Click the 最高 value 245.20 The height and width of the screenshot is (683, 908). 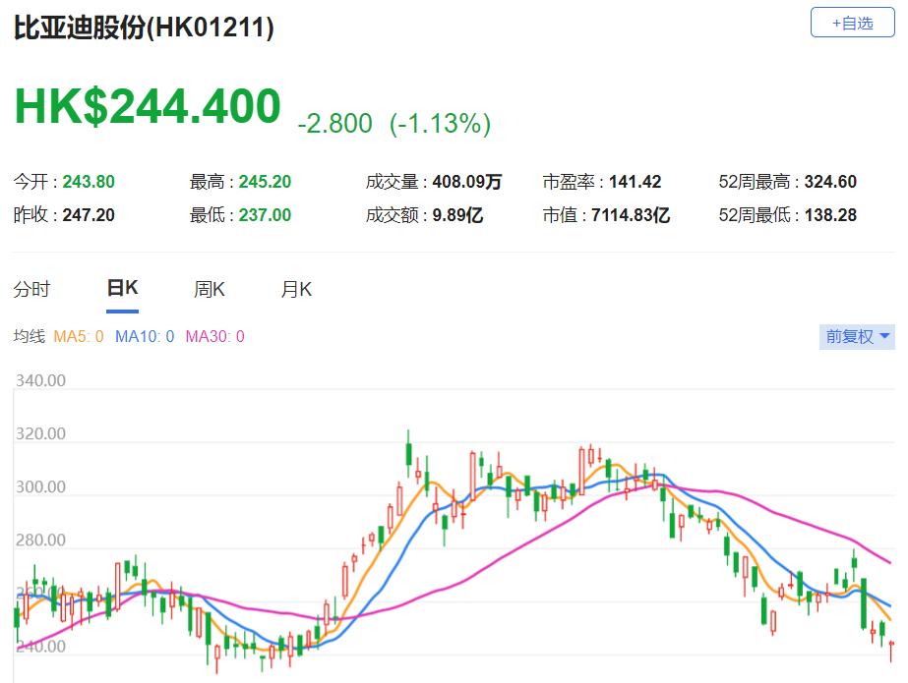tap(266, 182)
